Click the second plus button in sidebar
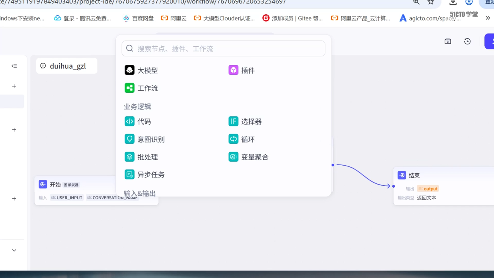The image size is (494, 278). [14, 130]
